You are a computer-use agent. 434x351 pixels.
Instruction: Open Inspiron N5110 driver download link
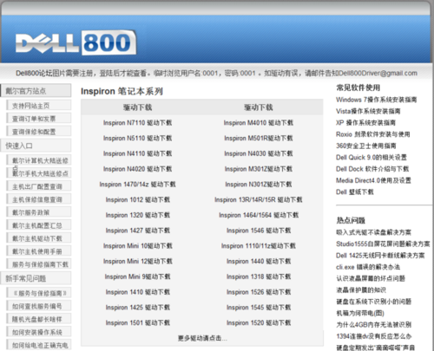pyautogui.click(x=138, y=138)
